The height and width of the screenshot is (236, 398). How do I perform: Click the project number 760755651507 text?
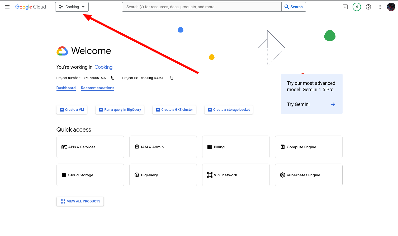click(x=95, y=78)
